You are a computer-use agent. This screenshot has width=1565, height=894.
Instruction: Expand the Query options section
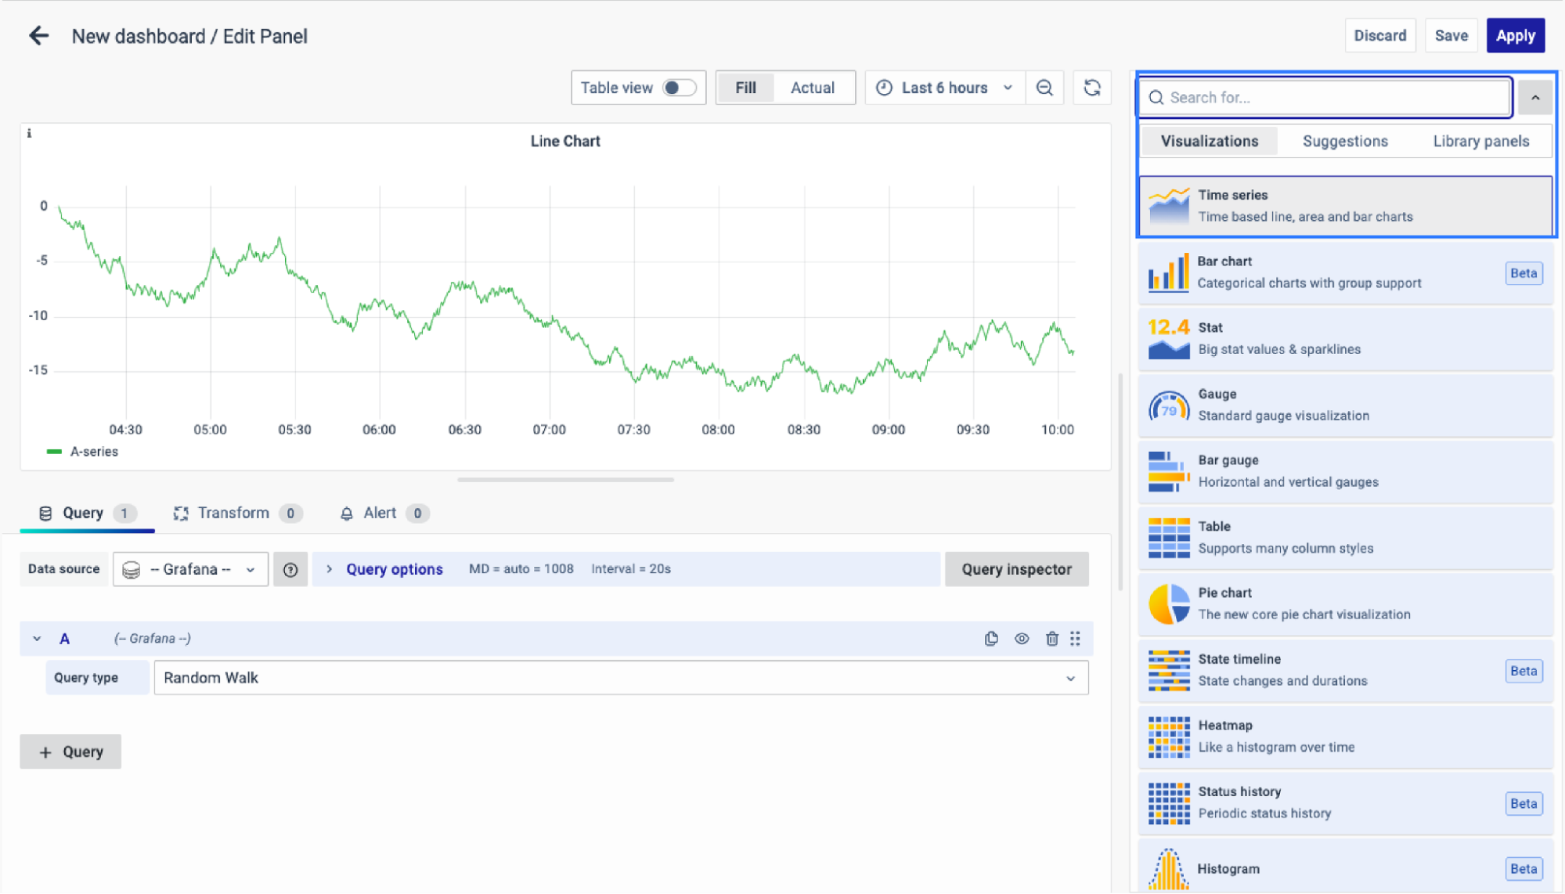tap(394, 570)
